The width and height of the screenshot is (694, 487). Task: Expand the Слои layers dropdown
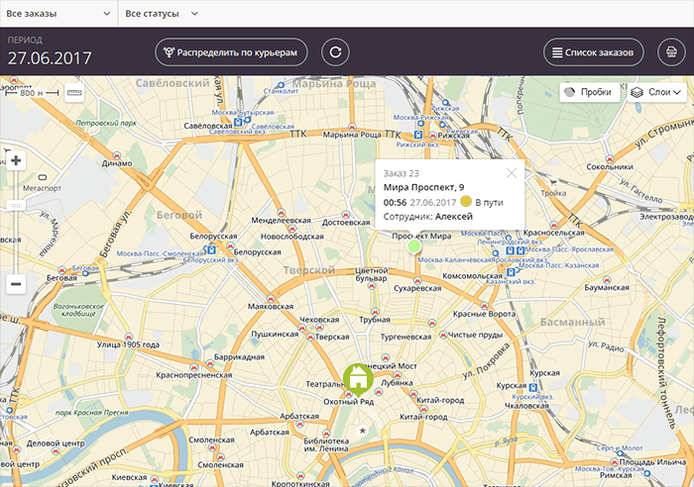pos(654,92)
